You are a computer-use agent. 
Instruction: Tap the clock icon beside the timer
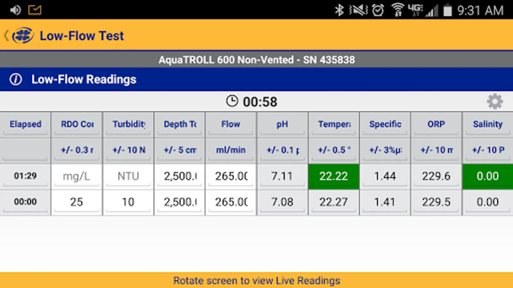pos(232,101)
